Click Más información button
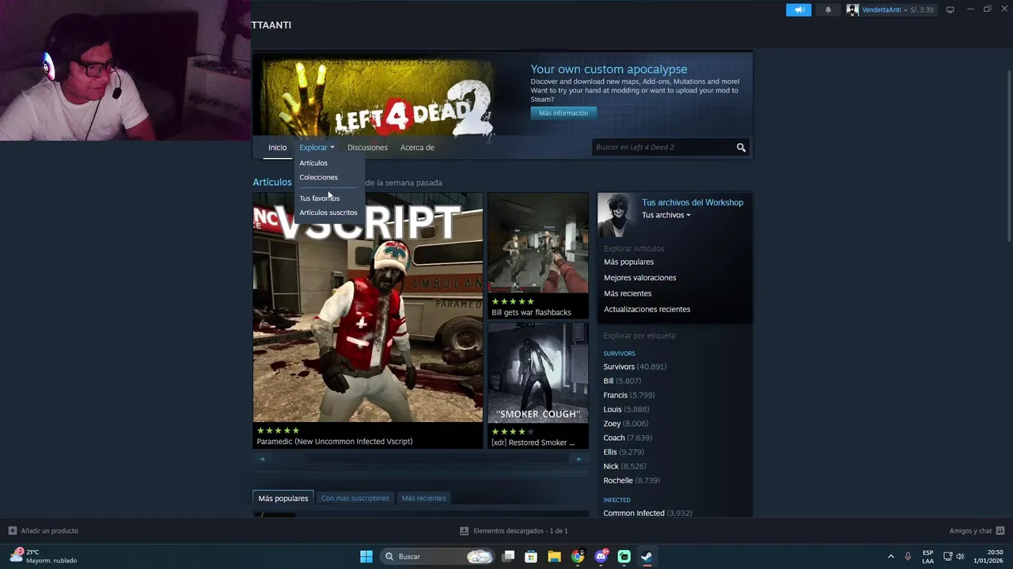 pyautogui.click(x=563, y=113)
